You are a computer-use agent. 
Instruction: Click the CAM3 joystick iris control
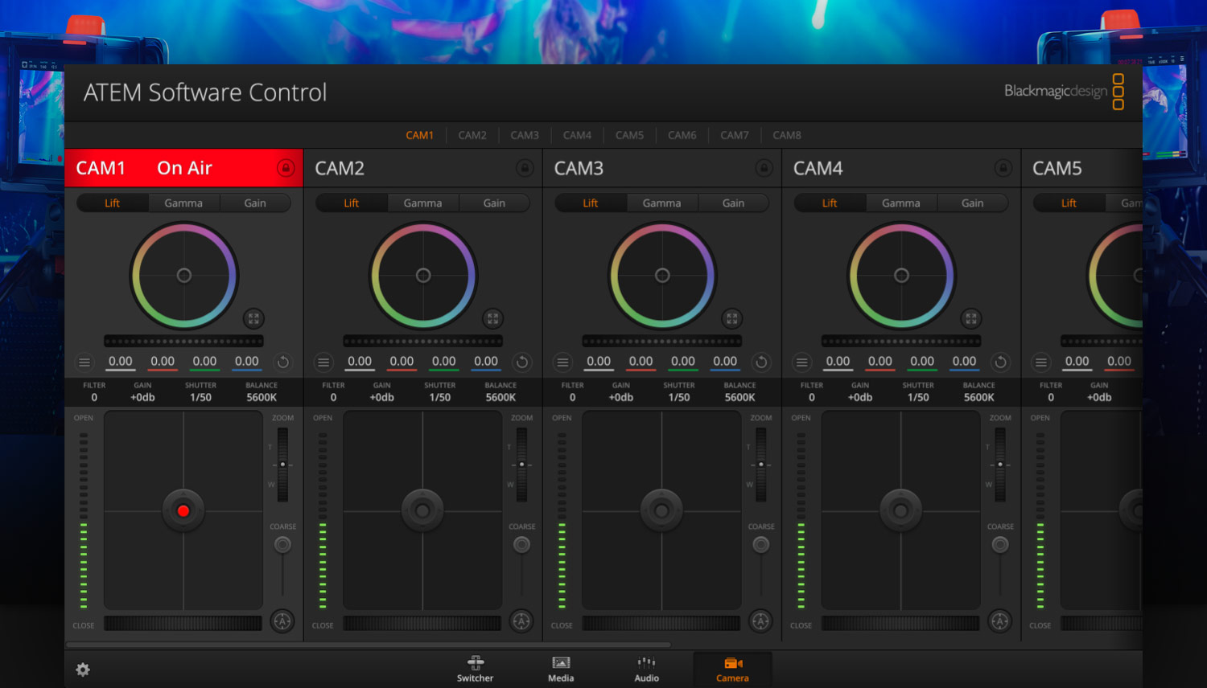click(x=661, y=510)
